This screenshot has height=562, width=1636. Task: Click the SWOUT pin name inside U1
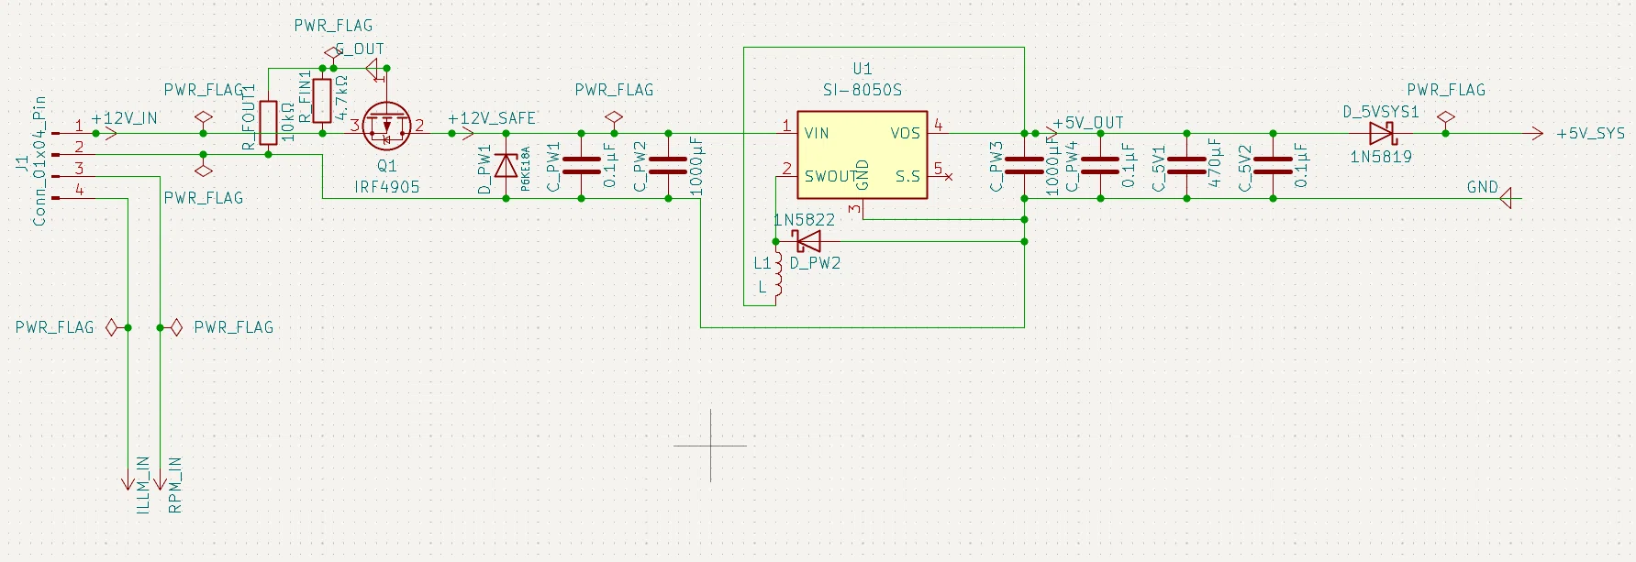click(x=831, y=176)
